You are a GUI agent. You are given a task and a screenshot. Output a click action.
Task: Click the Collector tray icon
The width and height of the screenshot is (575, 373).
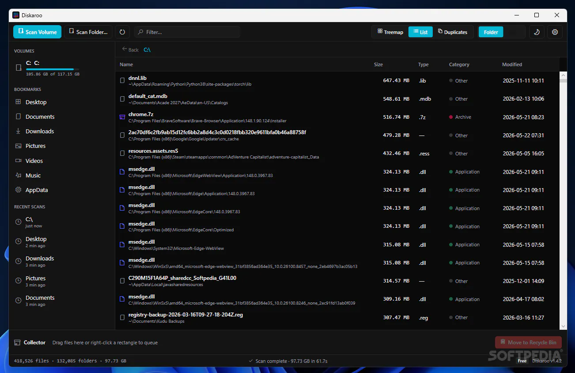pyautogui.click(x=18, y=343)
